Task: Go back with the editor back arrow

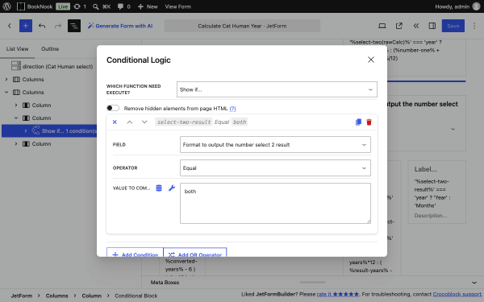Action: tap(10, 26)
